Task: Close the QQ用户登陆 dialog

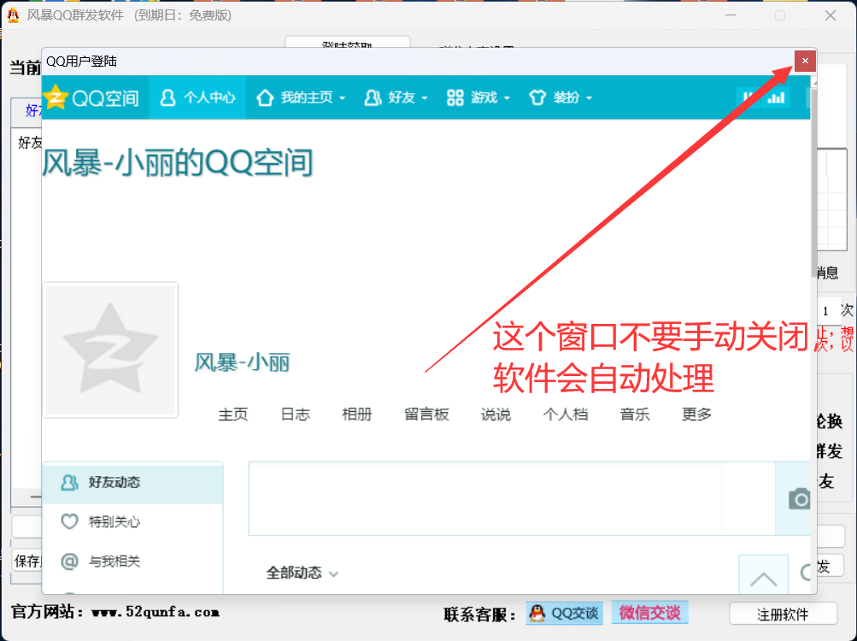Action: click(805, 61)
